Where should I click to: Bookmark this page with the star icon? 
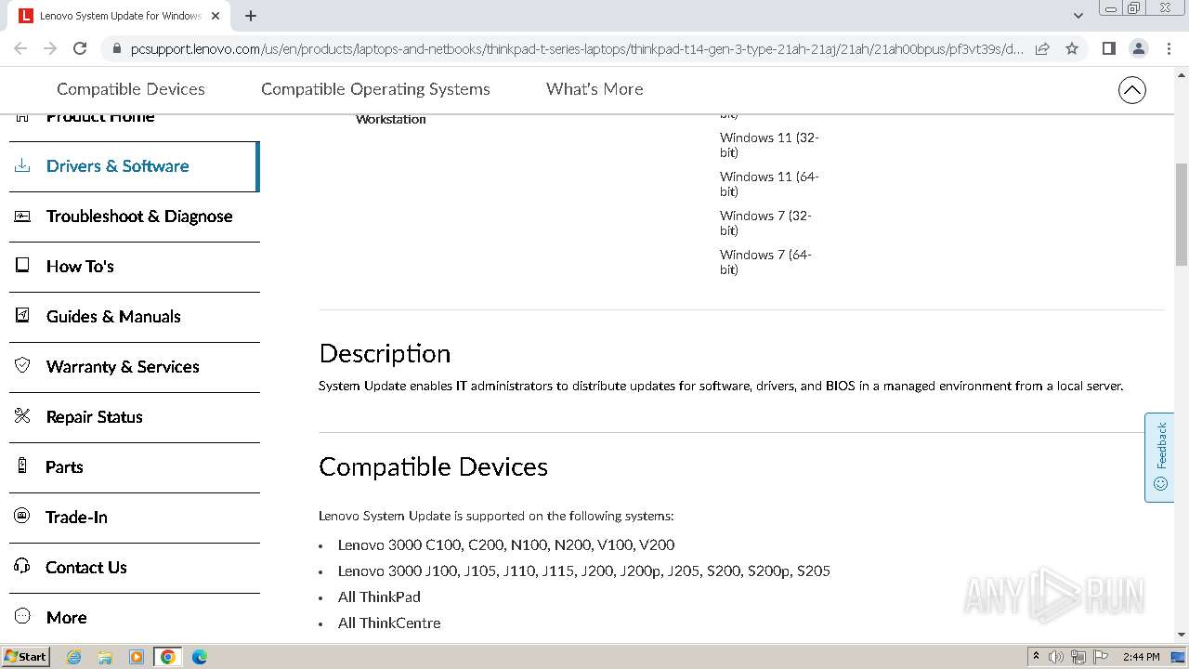1072,48
